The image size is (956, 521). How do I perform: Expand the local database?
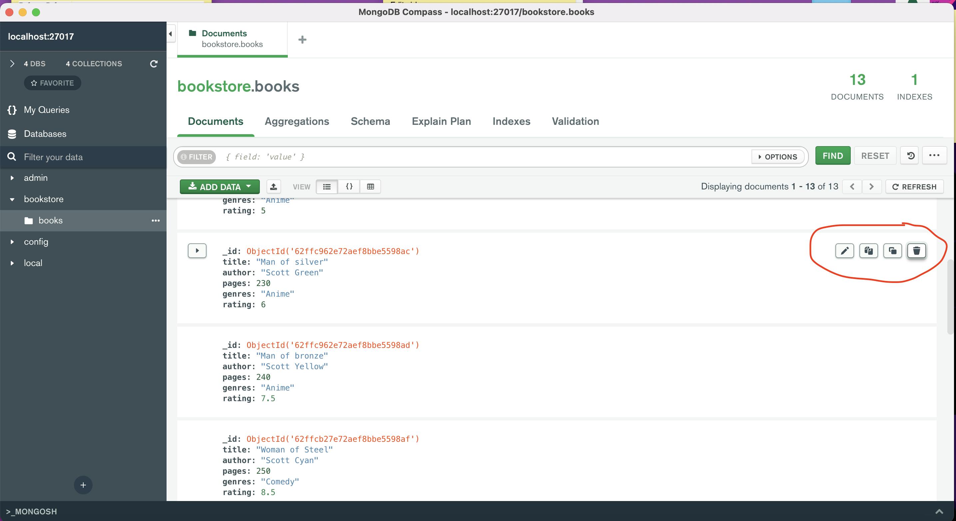tap(12, 263)
